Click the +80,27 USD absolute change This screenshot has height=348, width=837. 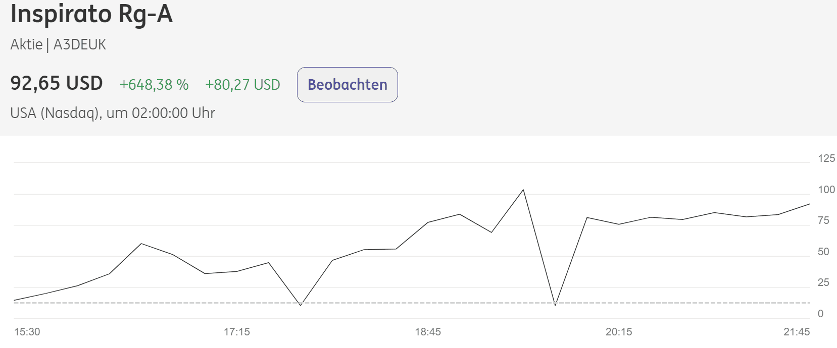click(x=242, y=85)
